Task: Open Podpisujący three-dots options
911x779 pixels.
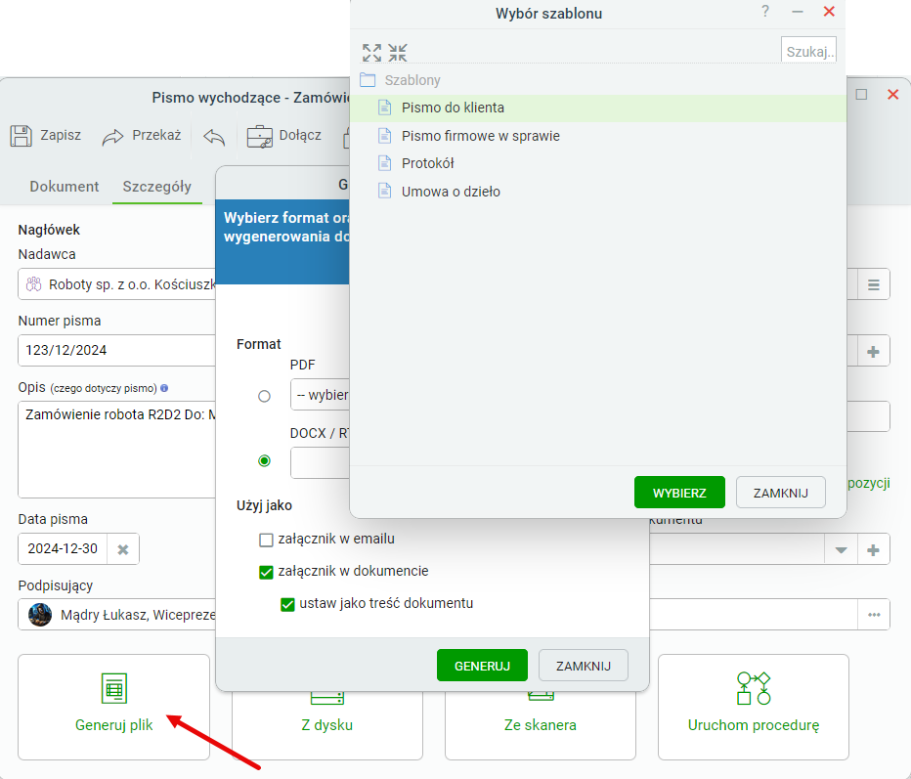Action: tap(874, 615)
